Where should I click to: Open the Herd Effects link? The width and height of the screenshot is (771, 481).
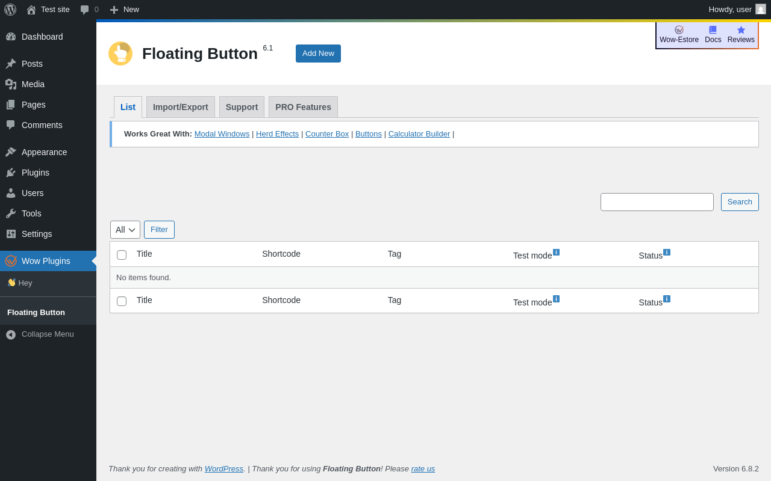coord(277,134)
